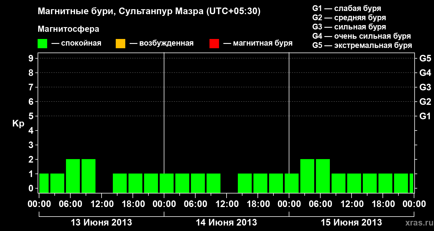
Task: Click the 'G1 — слабая буря' legend line
Action: pyautogui.click(x=347, y=8)
